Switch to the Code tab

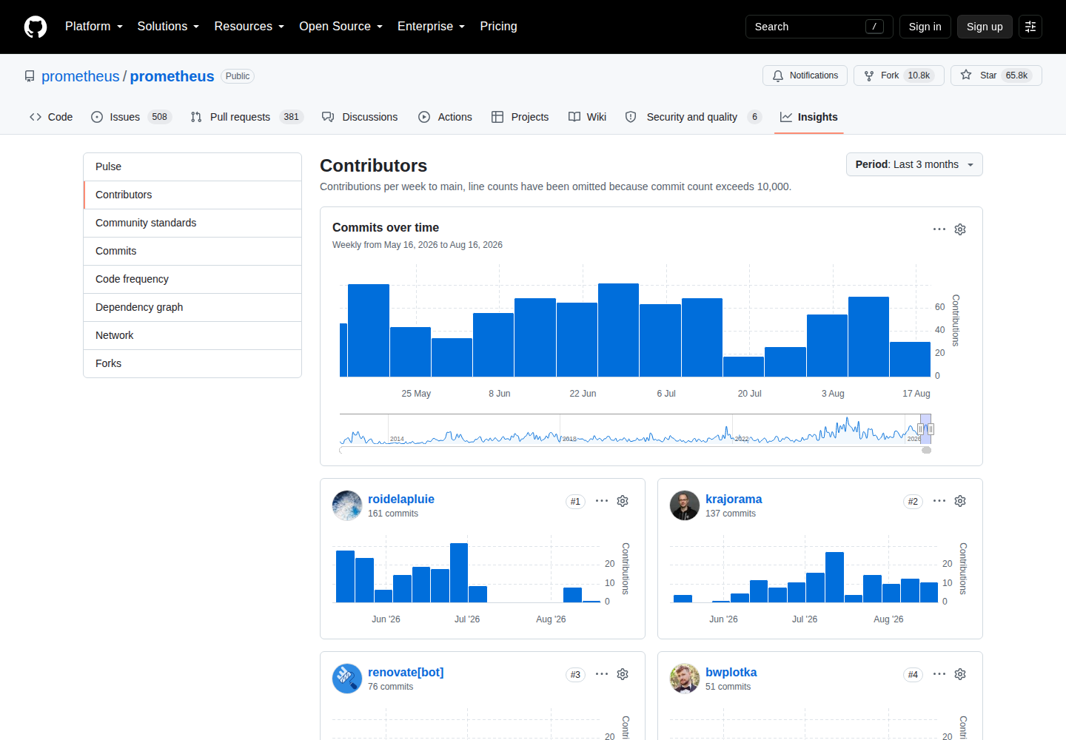click(51, 117)
